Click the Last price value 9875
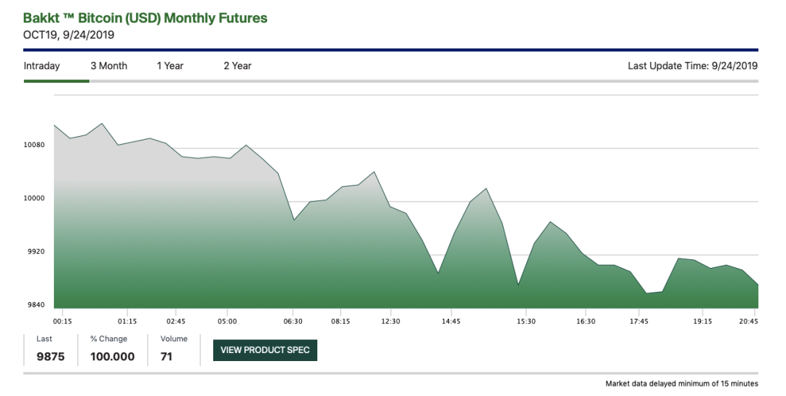 point(51,357)
